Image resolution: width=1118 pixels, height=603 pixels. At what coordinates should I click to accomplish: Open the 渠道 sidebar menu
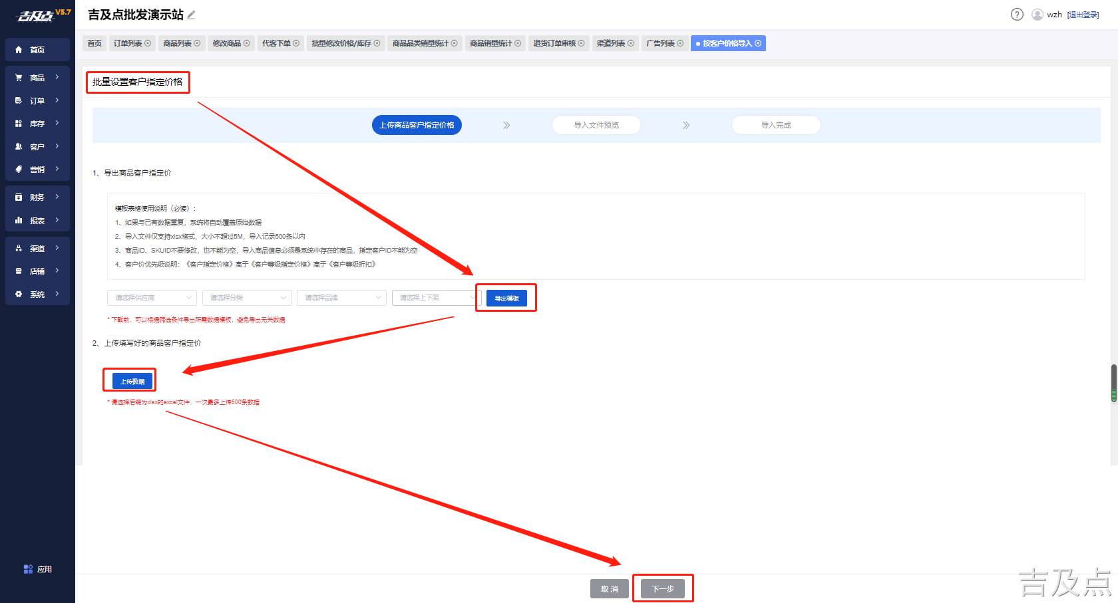pyautogui.click(x=37, y=249)
